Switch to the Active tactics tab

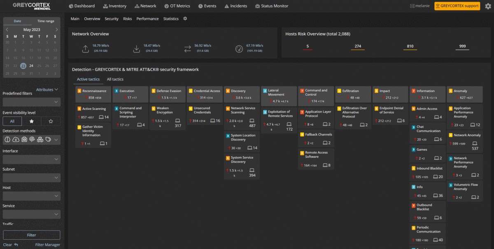point(88,79)
